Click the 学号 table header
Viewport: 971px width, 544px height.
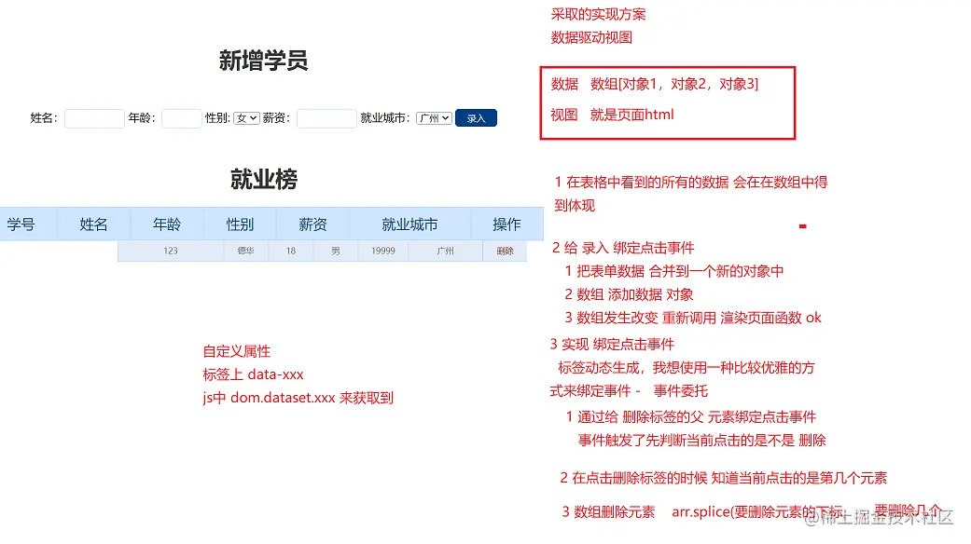tap(21, 224)
